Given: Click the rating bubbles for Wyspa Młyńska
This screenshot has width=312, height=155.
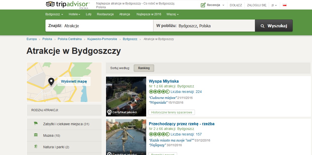Looking at the screenshot, I should coord(159,92).
